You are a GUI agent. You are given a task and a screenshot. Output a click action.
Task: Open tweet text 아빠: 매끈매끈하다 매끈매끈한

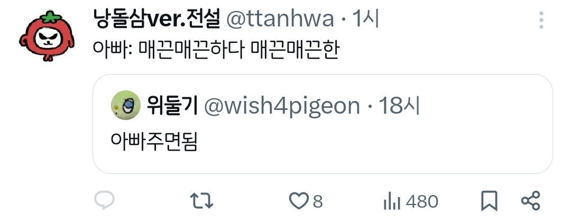[x=216, y=50]
